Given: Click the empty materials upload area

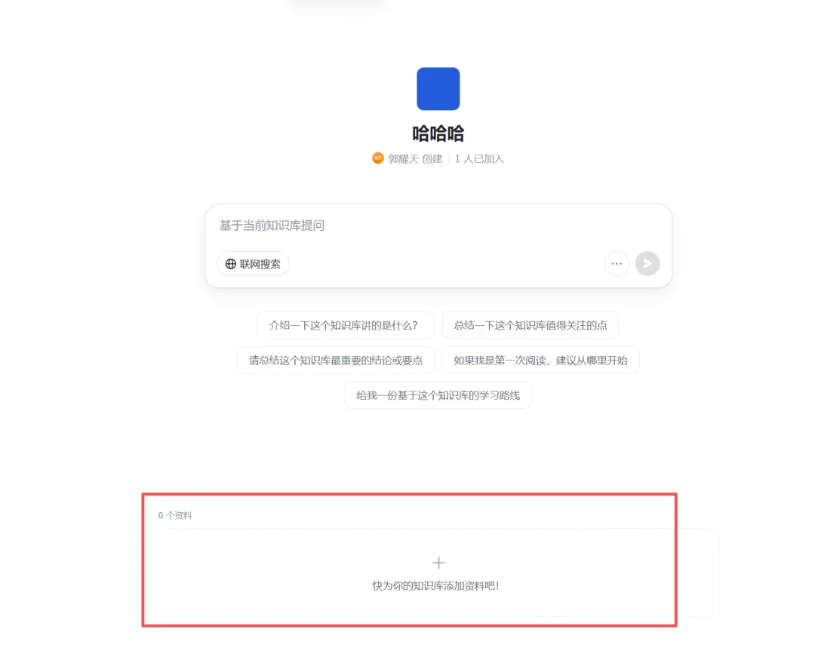Looking at the screenshot, I should pos(438,572).
